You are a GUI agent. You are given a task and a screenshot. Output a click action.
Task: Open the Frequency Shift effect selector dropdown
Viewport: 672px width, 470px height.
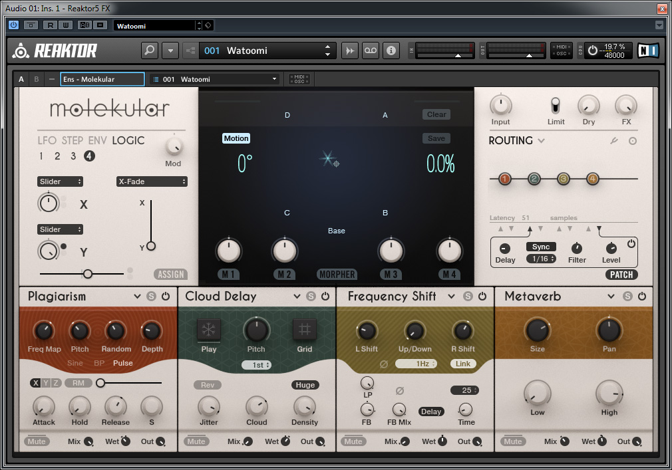click(451, 296)
